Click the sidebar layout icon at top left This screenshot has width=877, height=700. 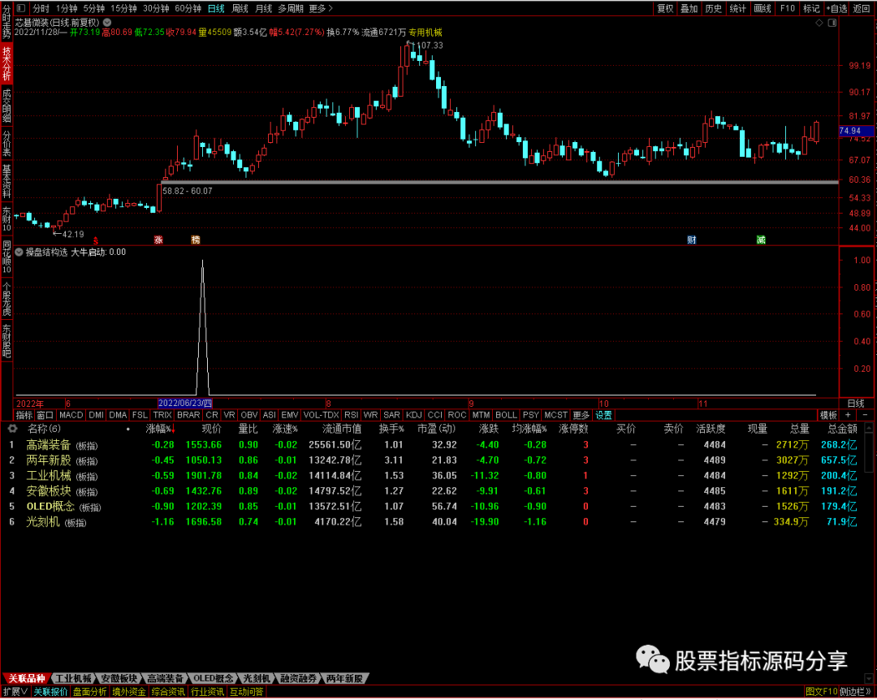click(x=21, y=8)
